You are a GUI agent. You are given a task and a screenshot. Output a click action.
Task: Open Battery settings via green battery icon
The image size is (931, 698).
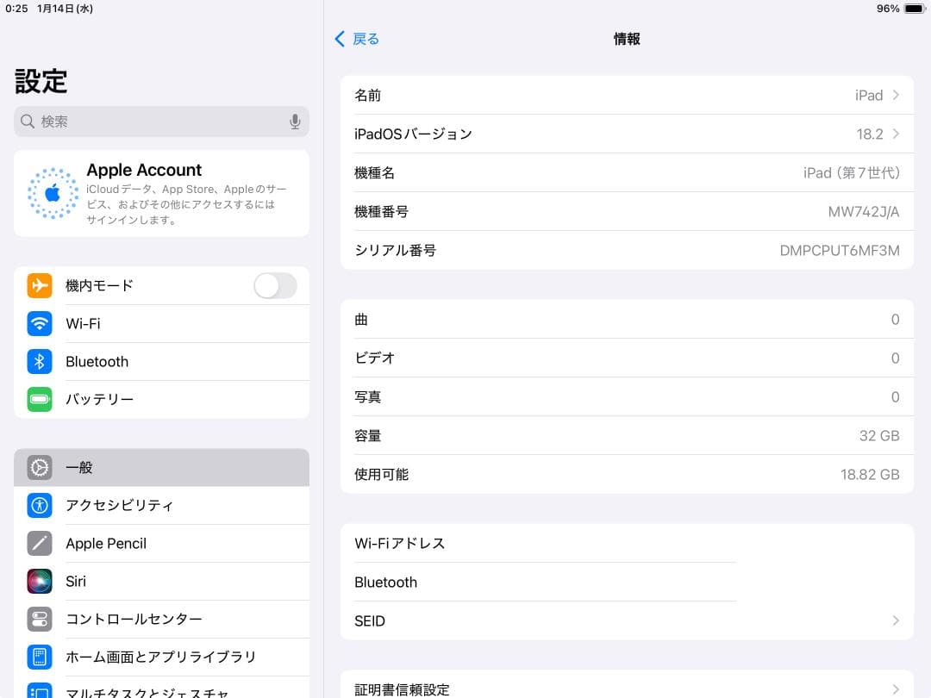[x=40, y=399]
